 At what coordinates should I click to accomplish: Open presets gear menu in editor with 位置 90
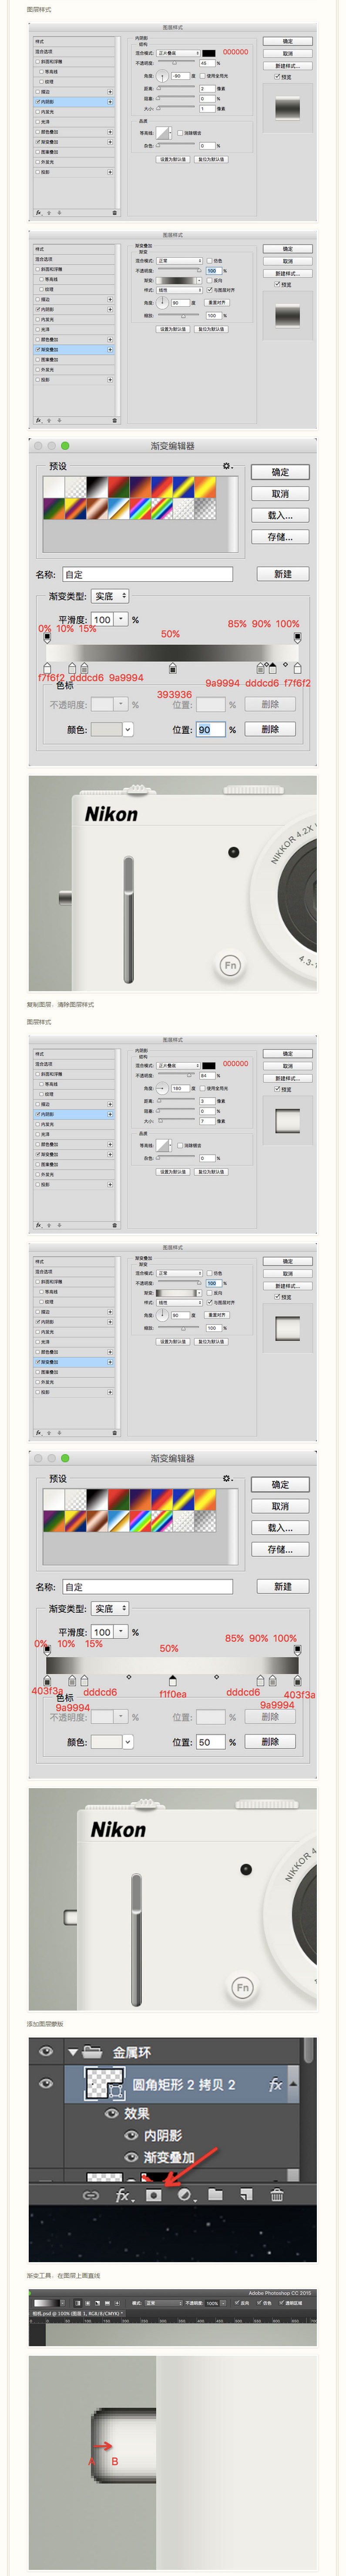coord(227,466)
